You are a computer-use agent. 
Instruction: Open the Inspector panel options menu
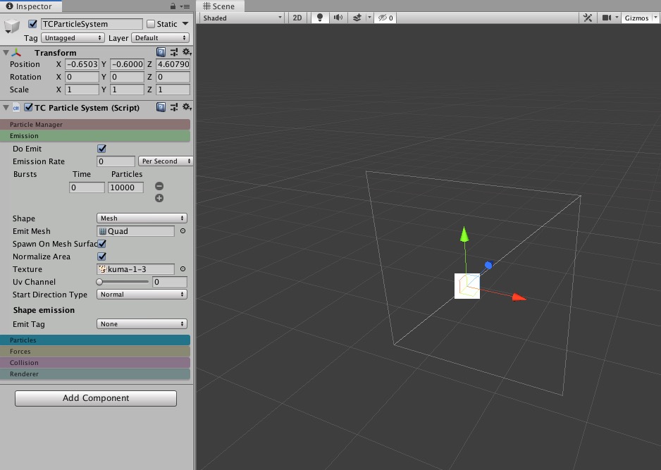(185, 6)
